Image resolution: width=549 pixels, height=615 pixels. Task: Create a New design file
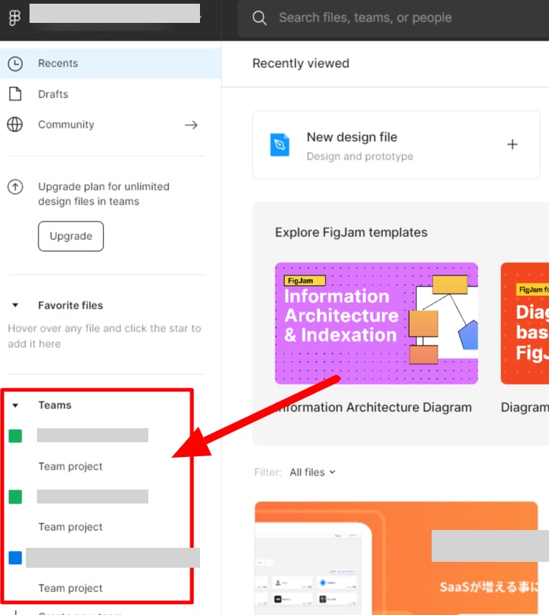click(x=396, y=145)
